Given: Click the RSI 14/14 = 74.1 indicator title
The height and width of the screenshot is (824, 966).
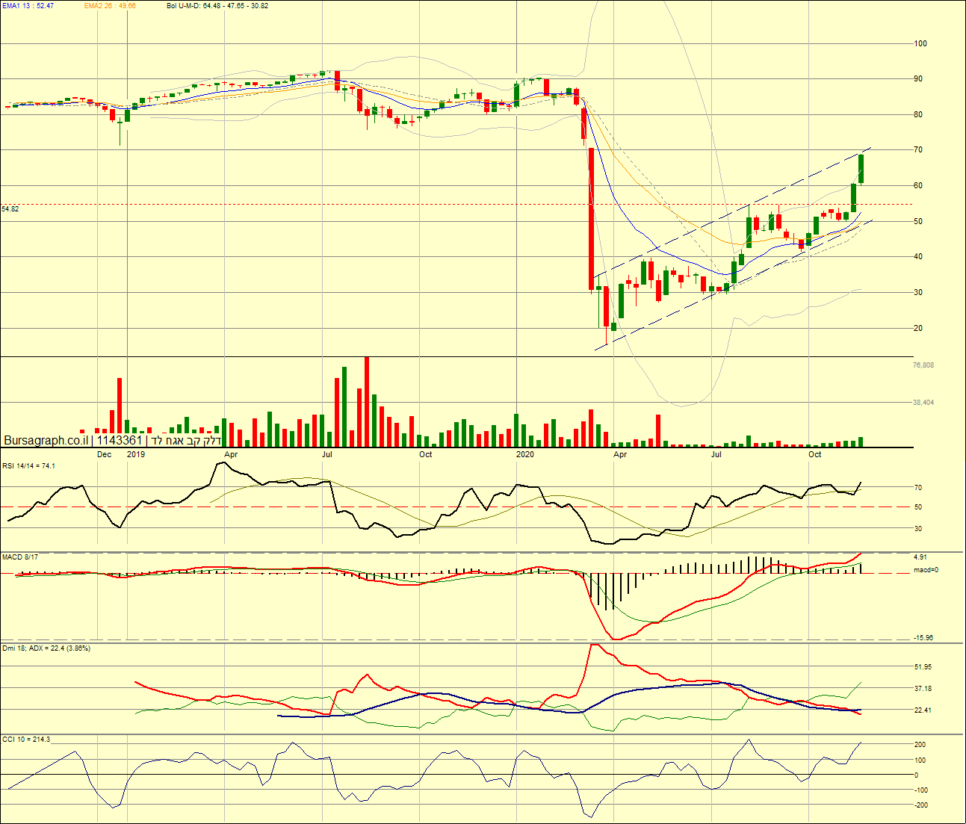Looking at the screenshot, I should click(x=28, y=466).
